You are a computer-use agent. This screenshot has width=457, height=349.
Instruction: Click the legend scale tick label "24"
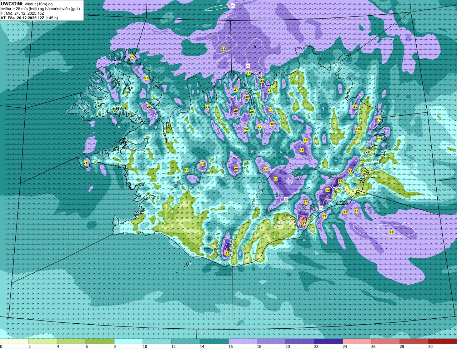(x=345, y=347)
